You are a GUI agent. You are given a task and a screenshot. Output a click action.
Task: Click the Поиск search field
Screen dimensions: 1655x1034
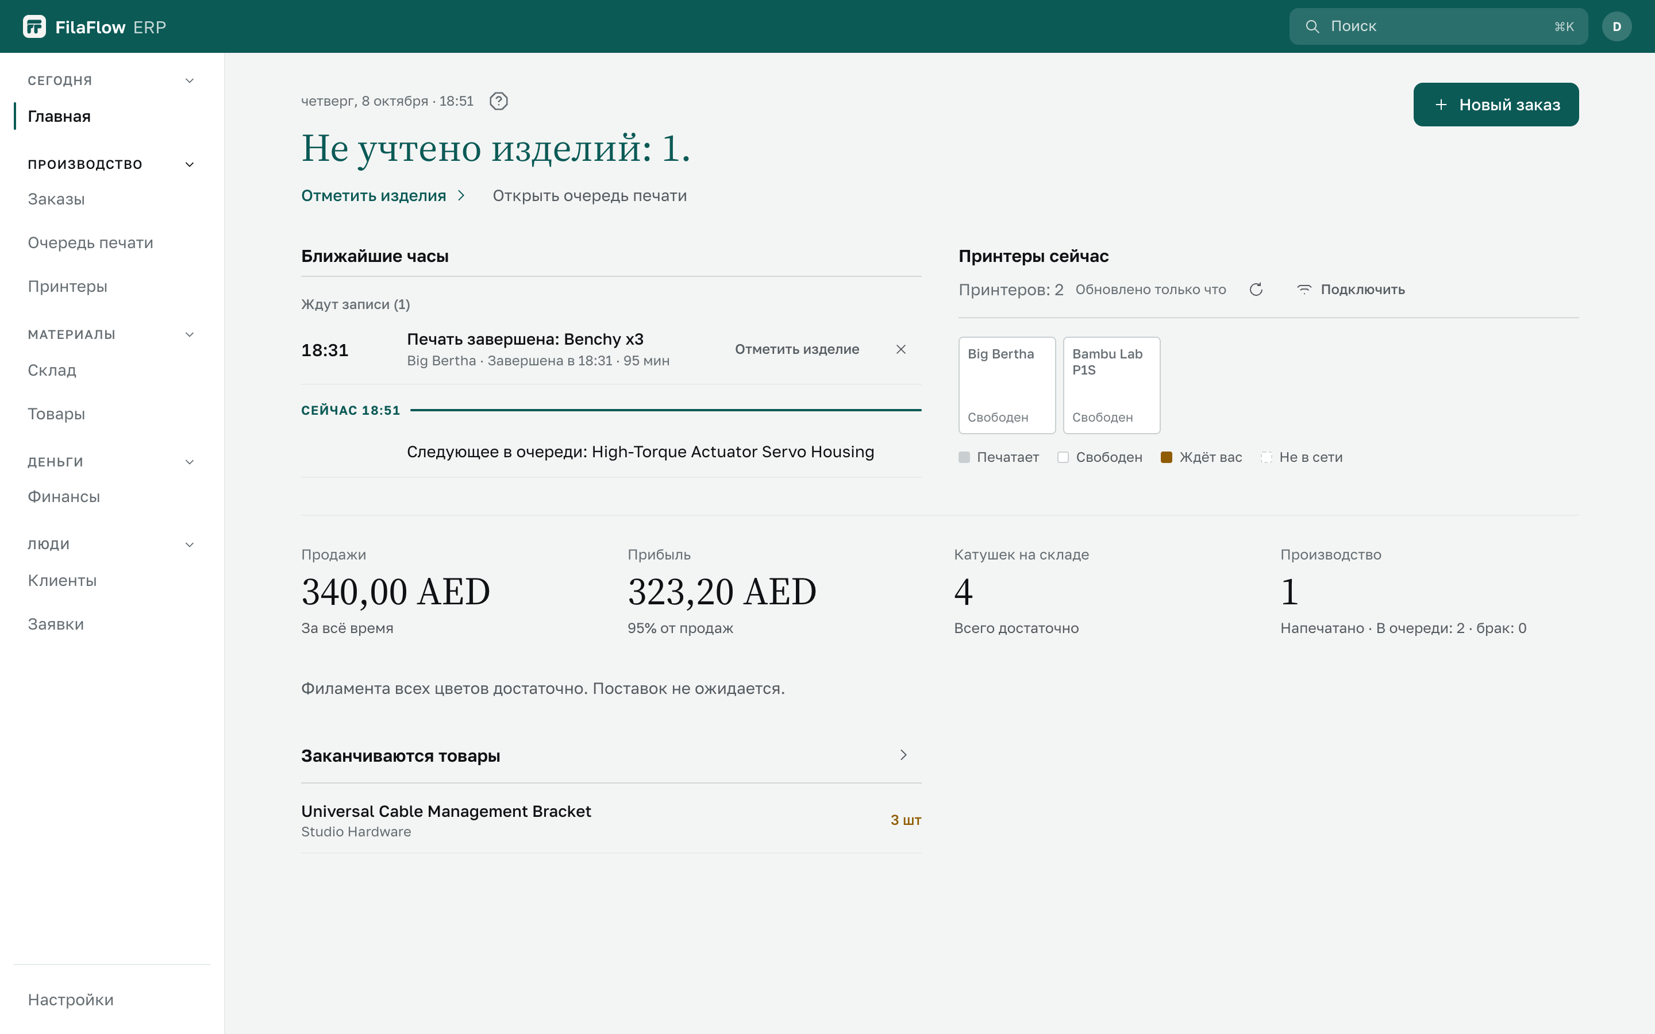tap(1438, 26)
